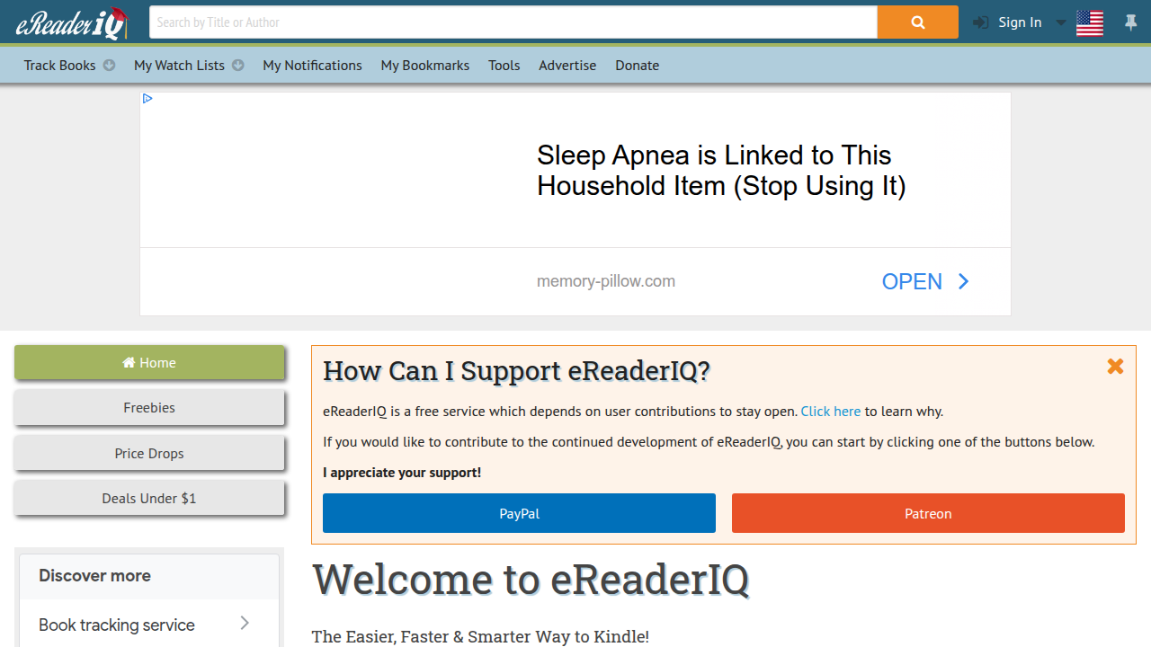Expand the Track Books dropdown arrow
The height and width of the screenshot is (647, 1151).
pos(110,65)
